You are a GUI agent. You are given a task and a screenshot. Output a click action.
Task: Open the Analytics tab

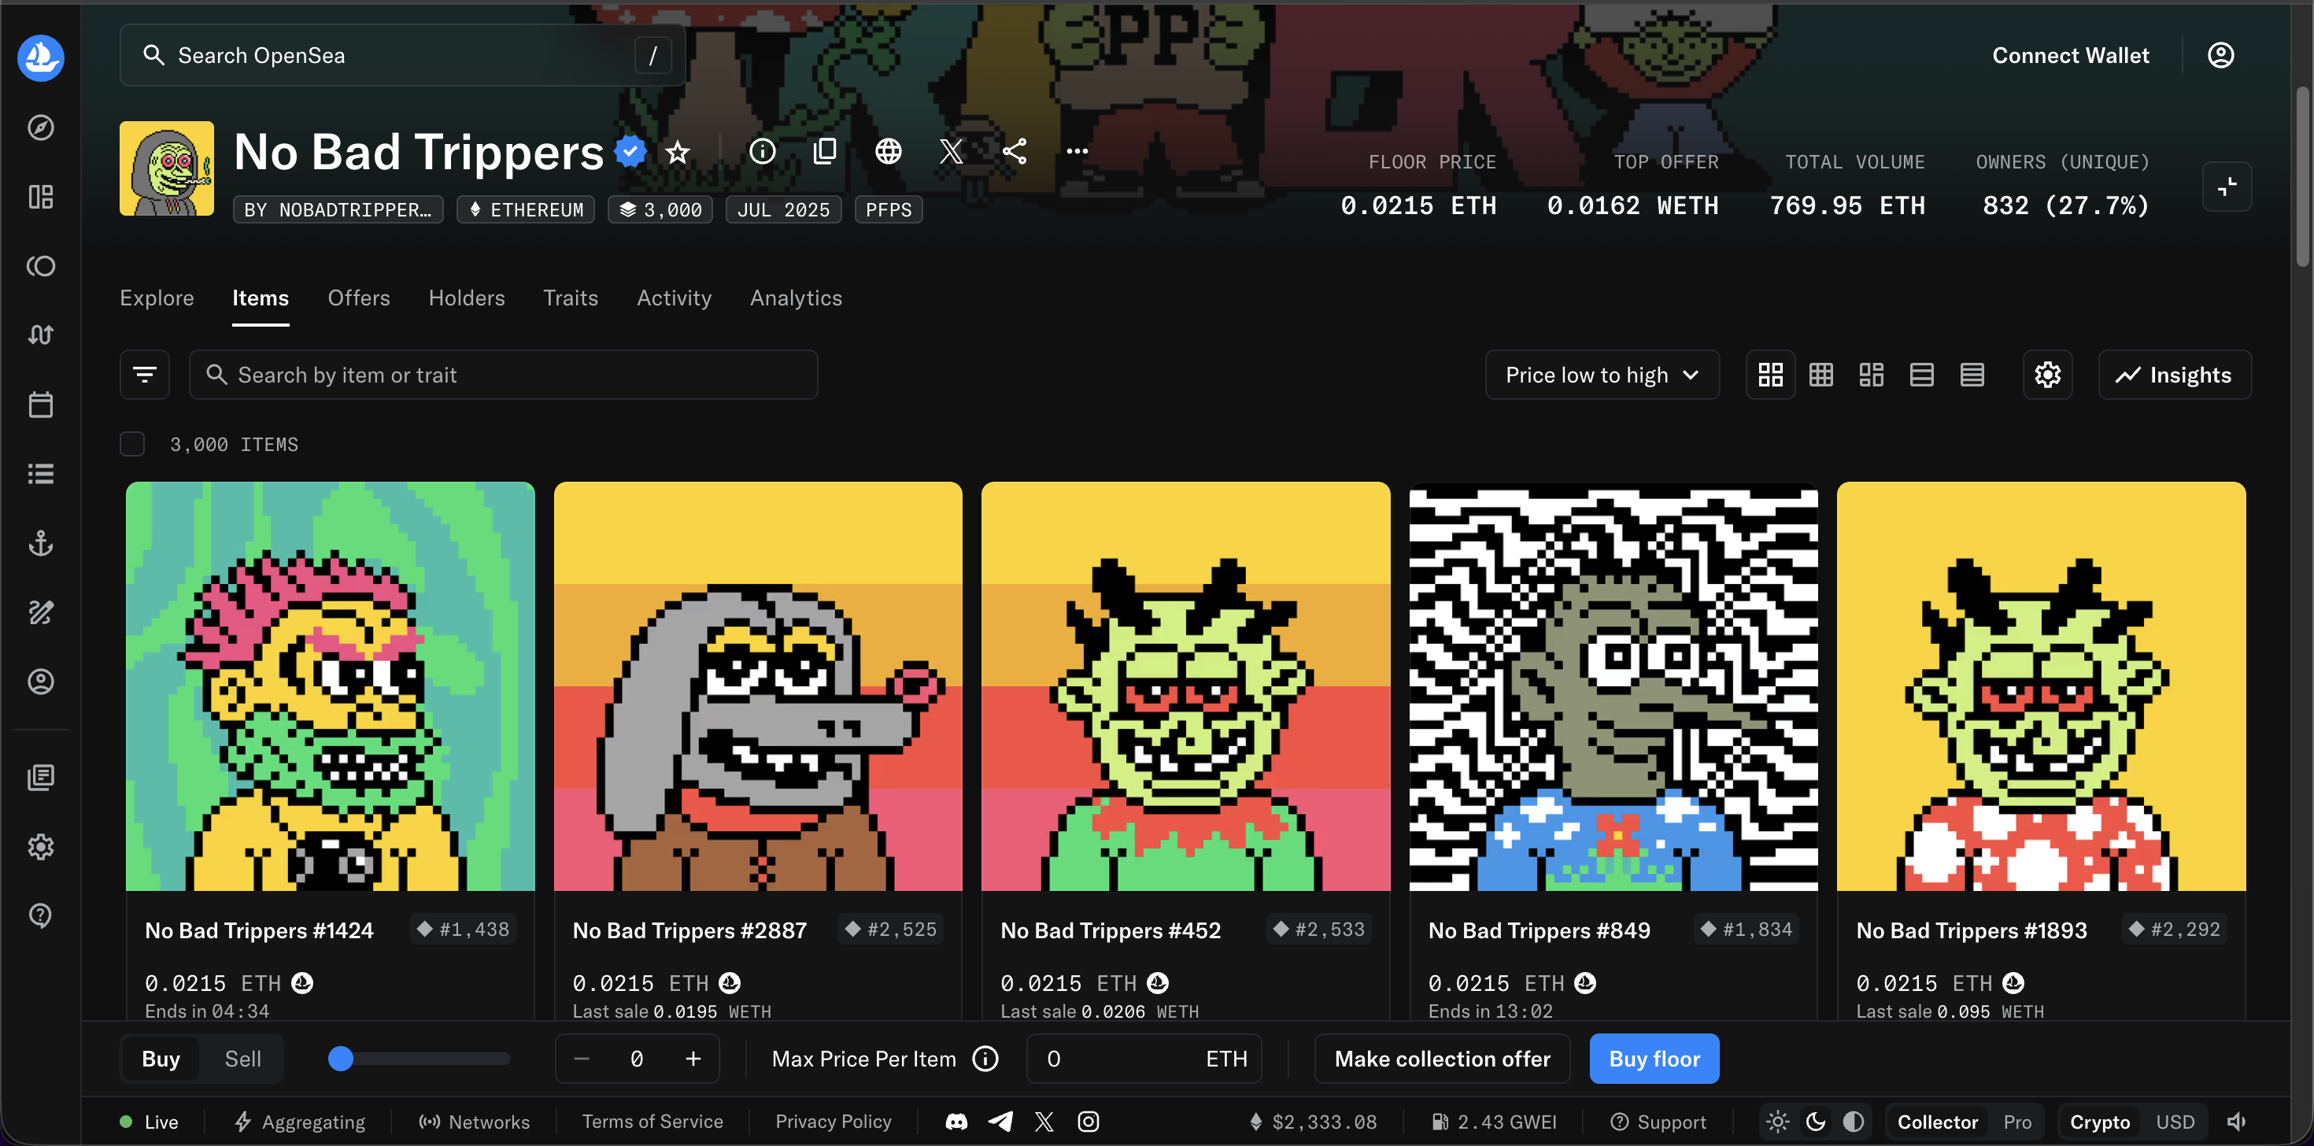pyautogui.click(x=795, y=298)
